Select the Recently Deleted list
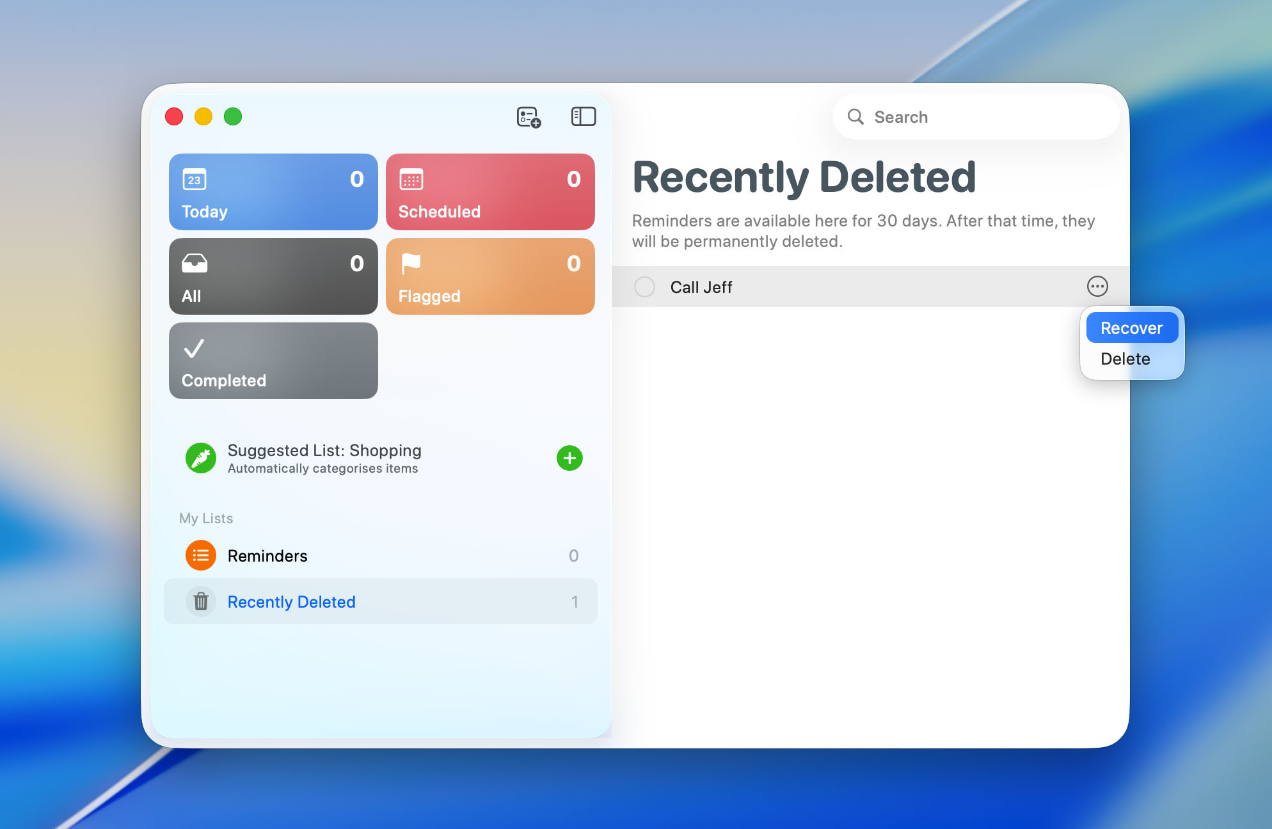 click(x=381, y=601)
